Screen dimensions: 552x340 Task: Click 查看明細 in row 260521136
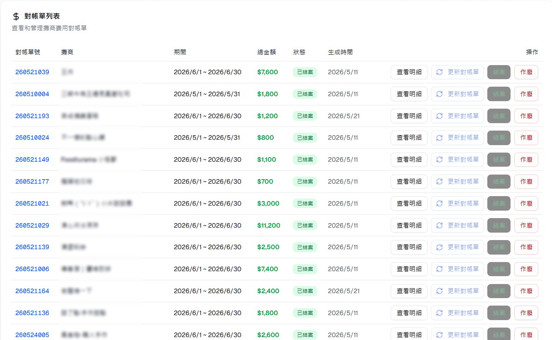pos(409,313)
